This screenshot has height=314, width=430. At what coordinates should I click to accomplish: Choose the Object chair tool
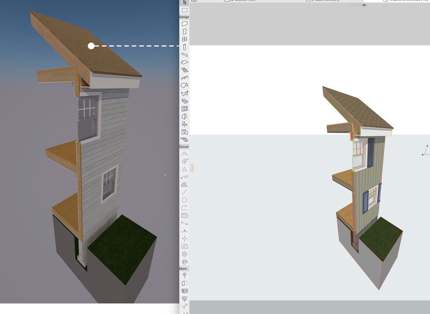(x=185, y=124)
